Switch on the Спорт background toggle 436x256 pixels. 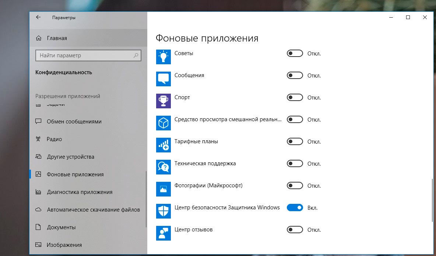[295, 98]
